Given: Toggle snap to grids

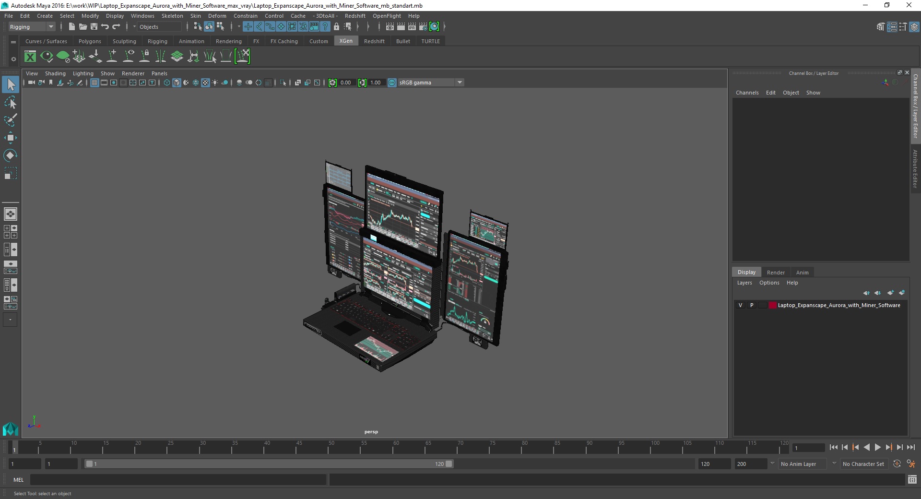Looking at the screenshot, I should [248, 27].
